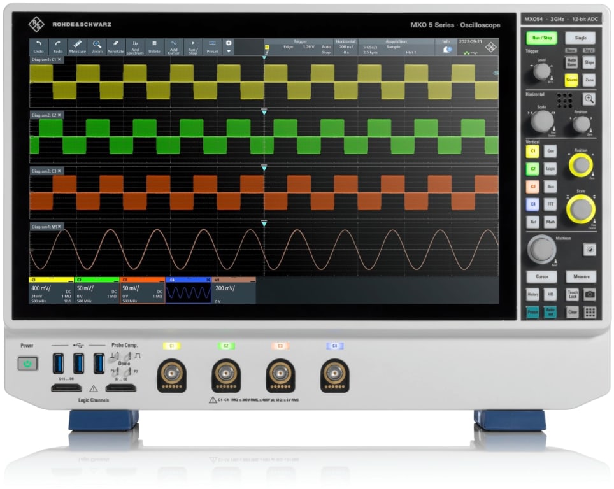Screen dimensions: 614x489
Task: Toggle the Auto Norm trigger mode button
Action: pos(571,62)
